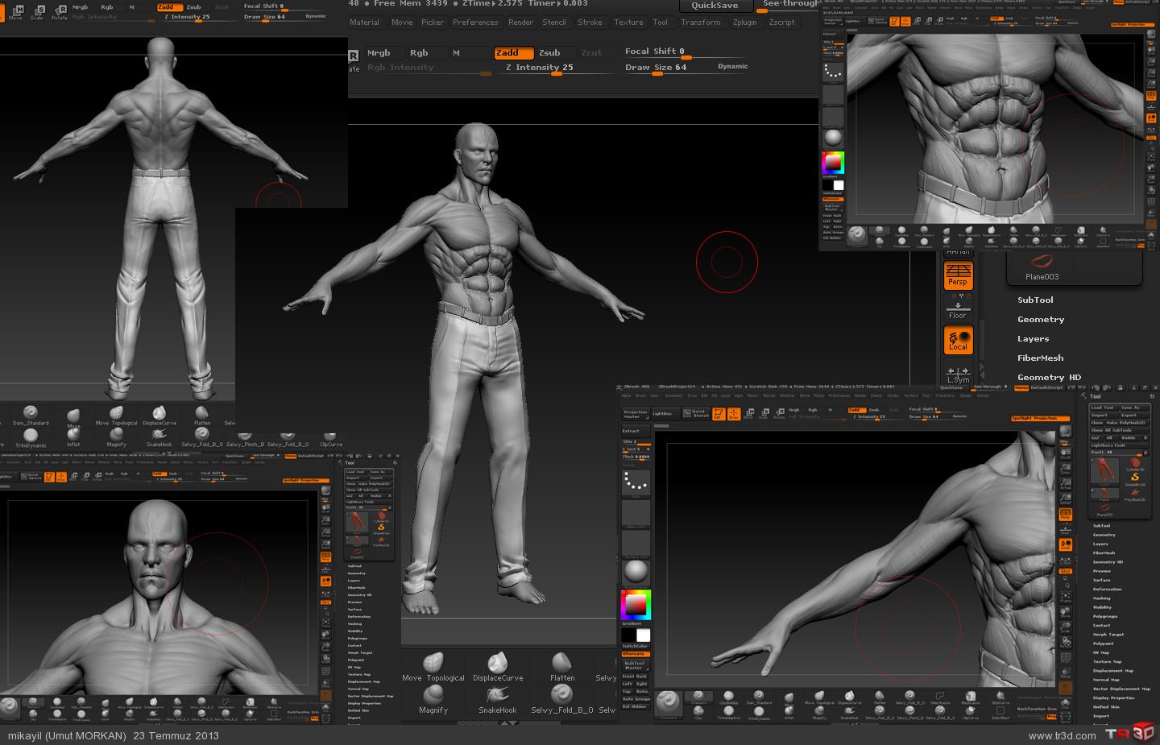The image size is (1160, 745).
Task: Click Load Tool in arm view Tool palette
Action: (1103, 408)
